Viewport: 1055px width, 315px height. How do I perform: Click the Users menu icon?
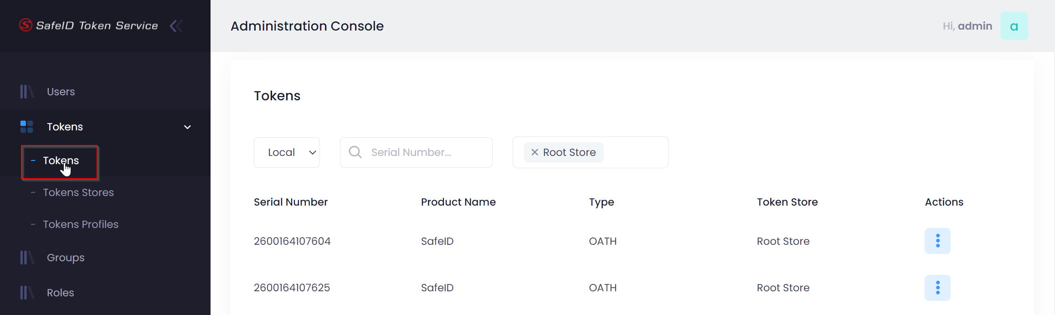tap(27, 92)
